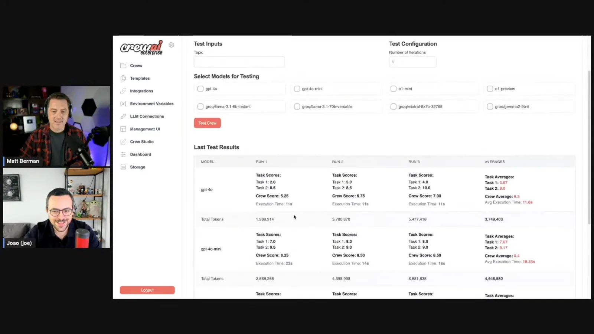The width and height of the screenshot is (594, 334).
Task: Open the Dashboard menu entry
Action: tap(141, 154)
